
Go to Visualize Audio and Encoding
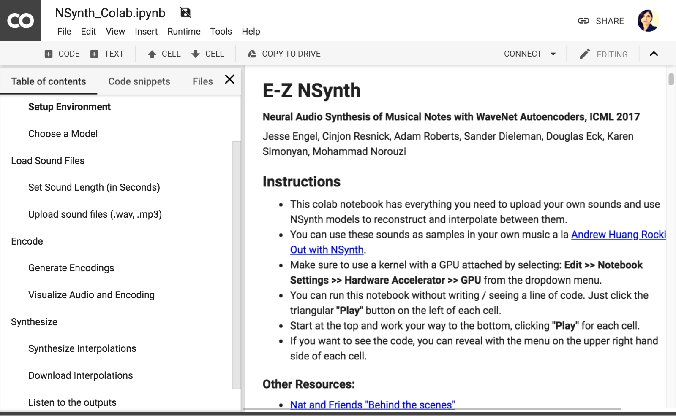point(91,295)
